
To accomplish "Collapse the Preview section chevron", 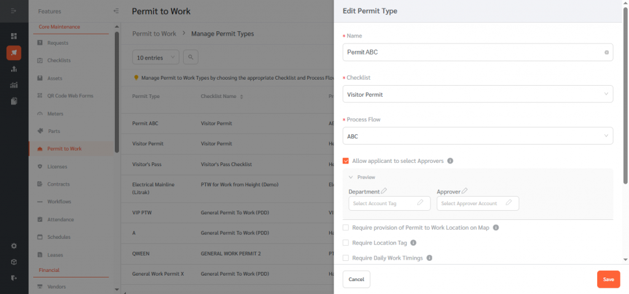I will pyautogui.click(x=351, y=177).
